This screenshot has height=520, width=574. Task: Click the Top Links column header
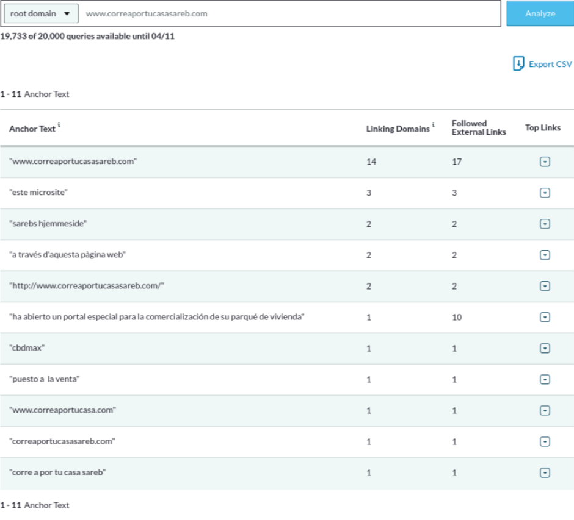[542, 128]
